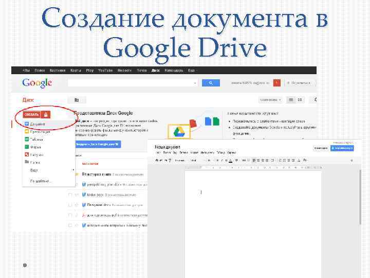
Task: Click the red upload icon button
Action: coord(46,115)
